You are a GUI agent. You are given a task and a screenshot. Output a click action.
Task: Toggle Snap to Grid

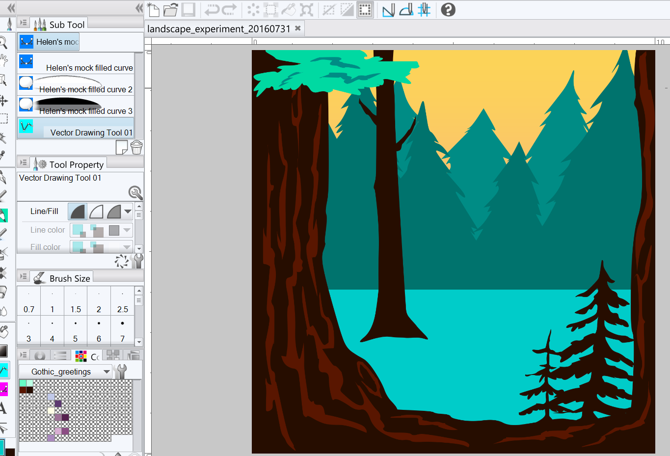coord(423,9)
